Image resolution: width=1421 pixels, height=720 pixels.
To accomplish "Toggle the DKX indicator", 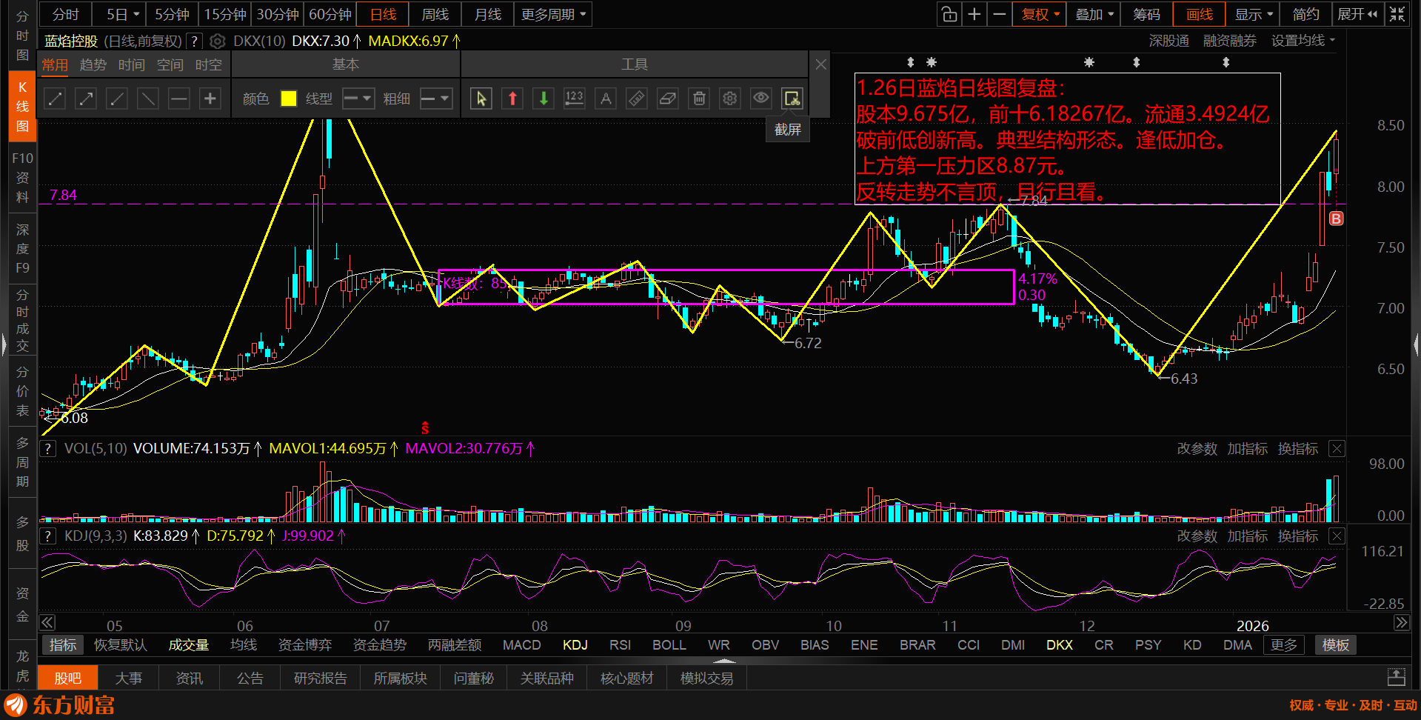I will pos(1060,645).
